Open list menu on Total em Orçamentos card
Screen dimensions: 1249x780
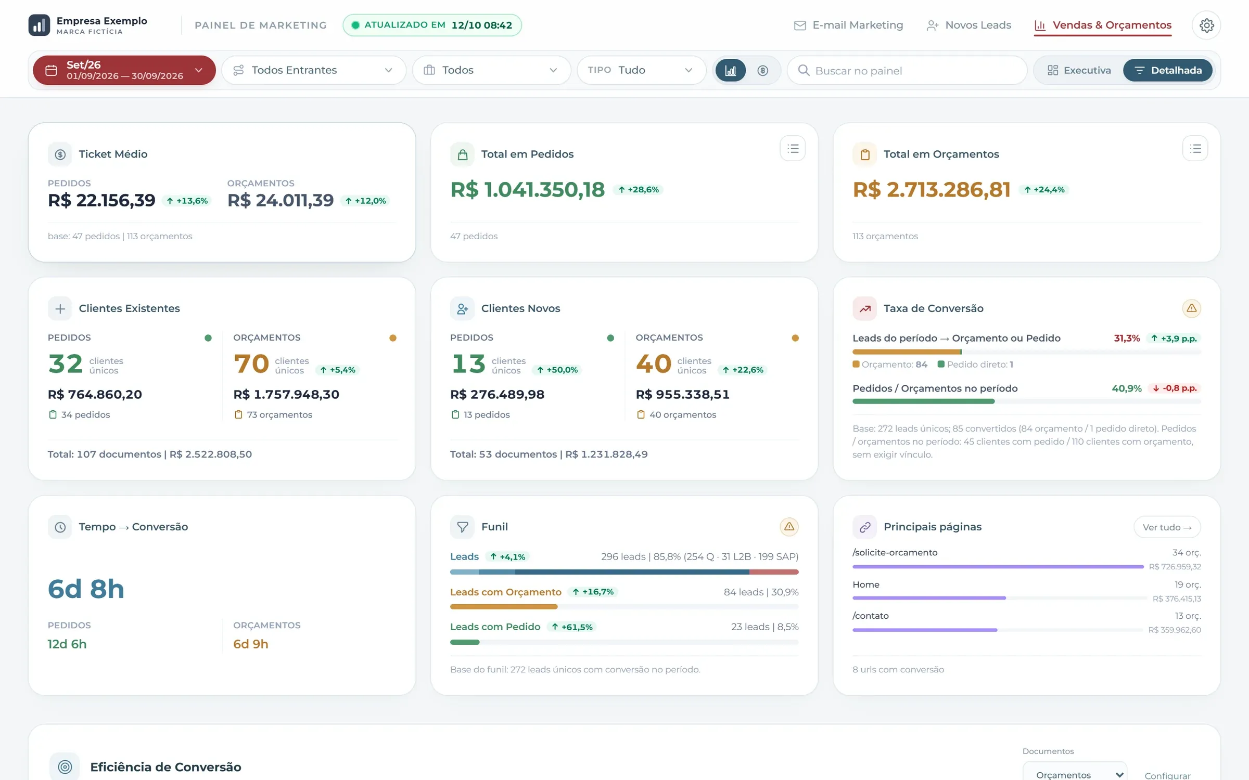pos(1195,149)
